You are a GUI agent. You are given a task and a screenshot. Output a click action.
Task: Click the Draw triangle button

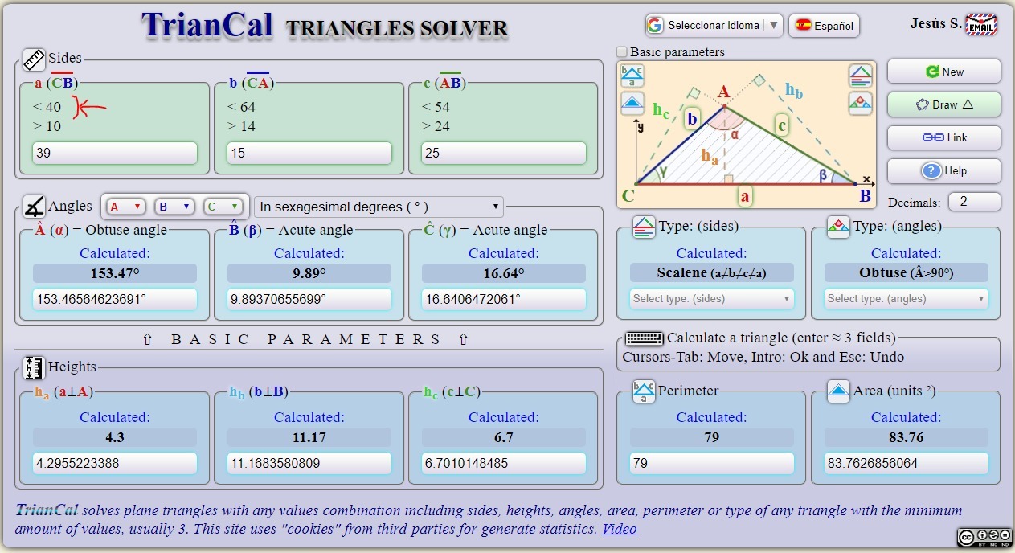944,104
